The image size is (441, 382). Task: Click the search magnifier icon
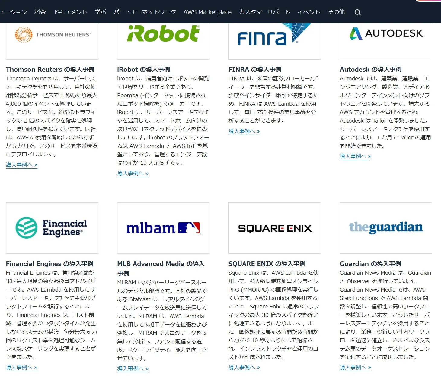358,12
